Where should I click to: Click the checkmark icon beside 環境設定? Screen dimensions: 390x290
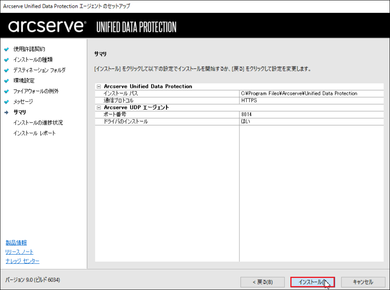pyautogui.click(x=6, y=81)
